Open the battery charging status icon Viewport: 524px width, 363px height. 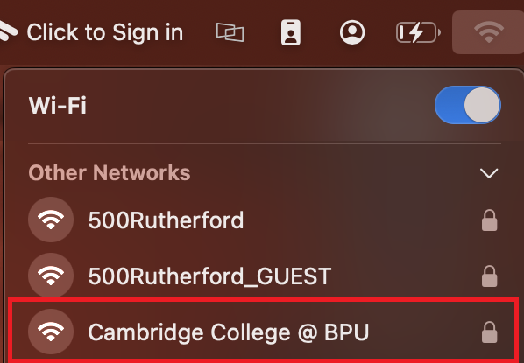pyautogui.click(x=418, y=32)
